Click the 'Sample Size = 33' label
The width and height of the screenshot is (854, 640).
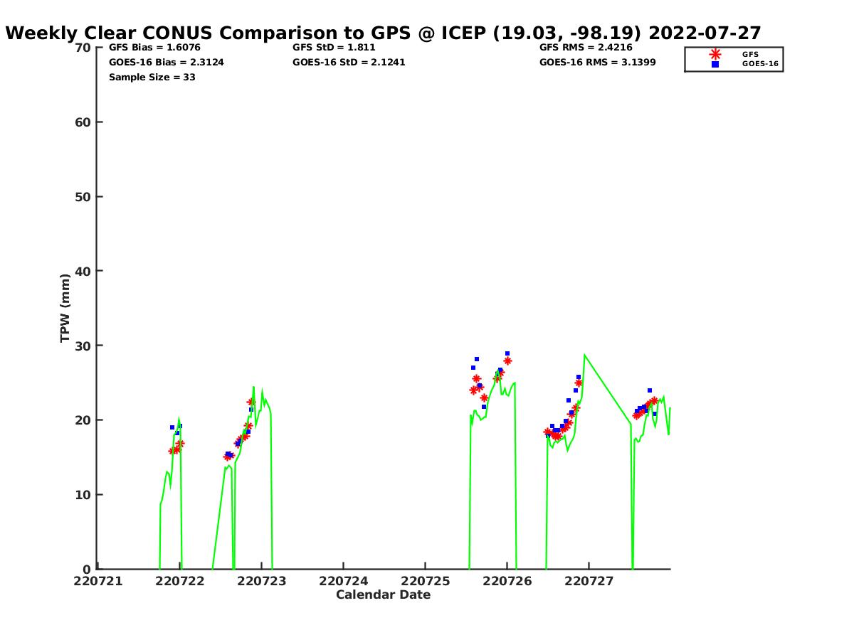coord(152,78)
